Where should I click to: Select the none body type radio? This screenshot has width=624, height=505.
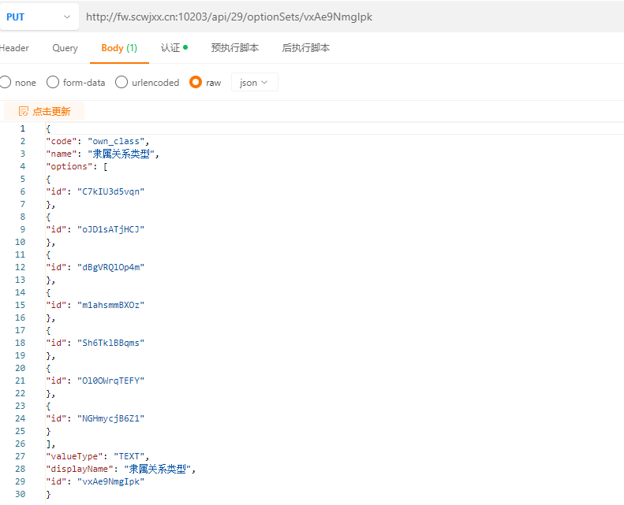(x=6, y=82)
